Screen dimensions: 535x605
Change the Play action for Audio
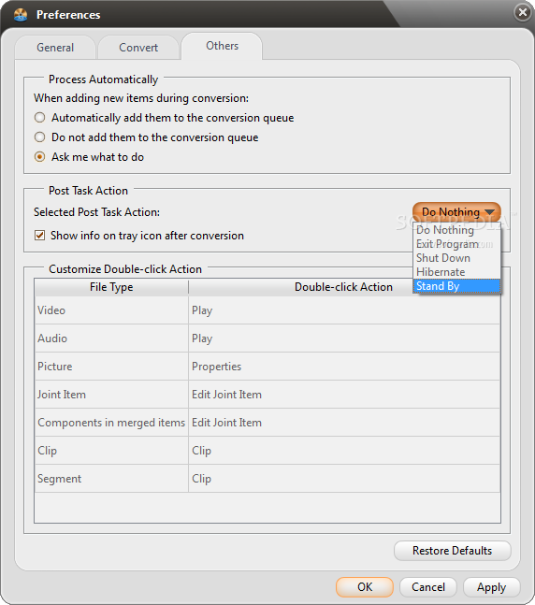(344, 339)
